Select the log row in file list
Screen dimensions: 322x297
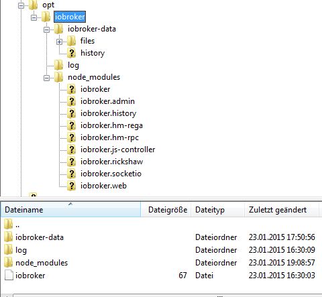click(x=161, y=249)
